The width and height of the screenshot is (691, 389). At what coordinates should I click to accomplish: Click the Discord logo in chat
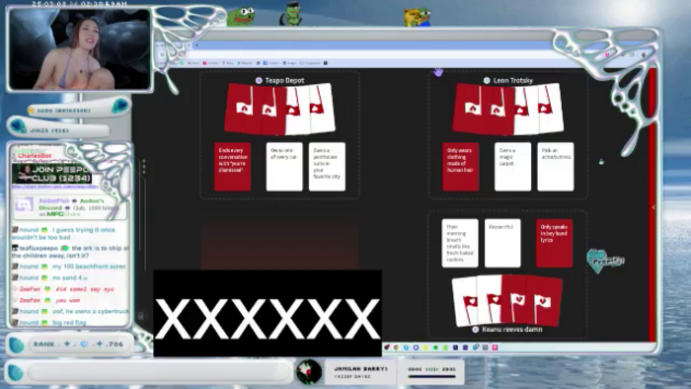click(x=24, y=205)
